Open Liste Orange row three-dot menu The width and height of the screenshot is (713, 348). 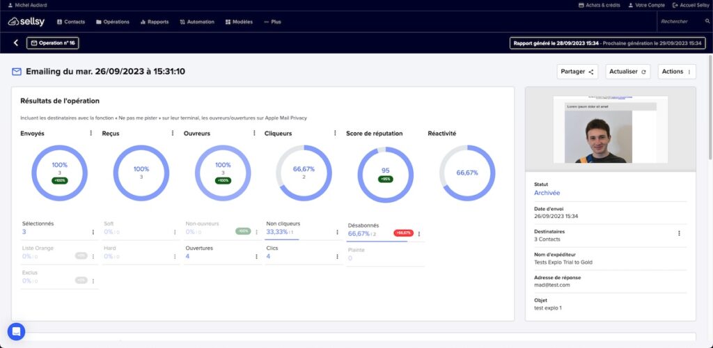[x=93, y=257]
